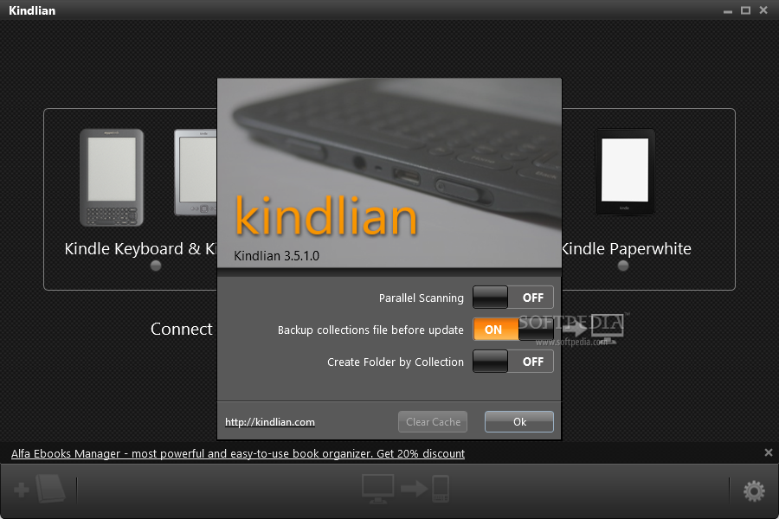Screen dimensions: 779x519
Task: Click the add book icon
Action: [x=40, y=490]
